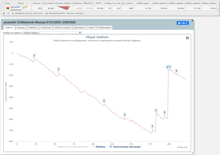Click Добавить другую статистику
The image size is (220, 155).
pyautogui.click(x=29, y=13)
